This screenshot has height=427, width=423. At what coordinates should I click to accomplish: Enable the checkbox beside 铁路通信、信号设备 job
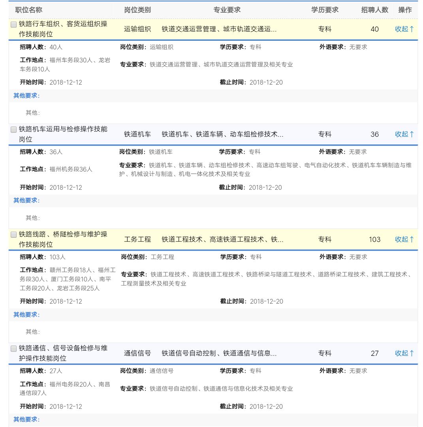[x=13, y=349]
